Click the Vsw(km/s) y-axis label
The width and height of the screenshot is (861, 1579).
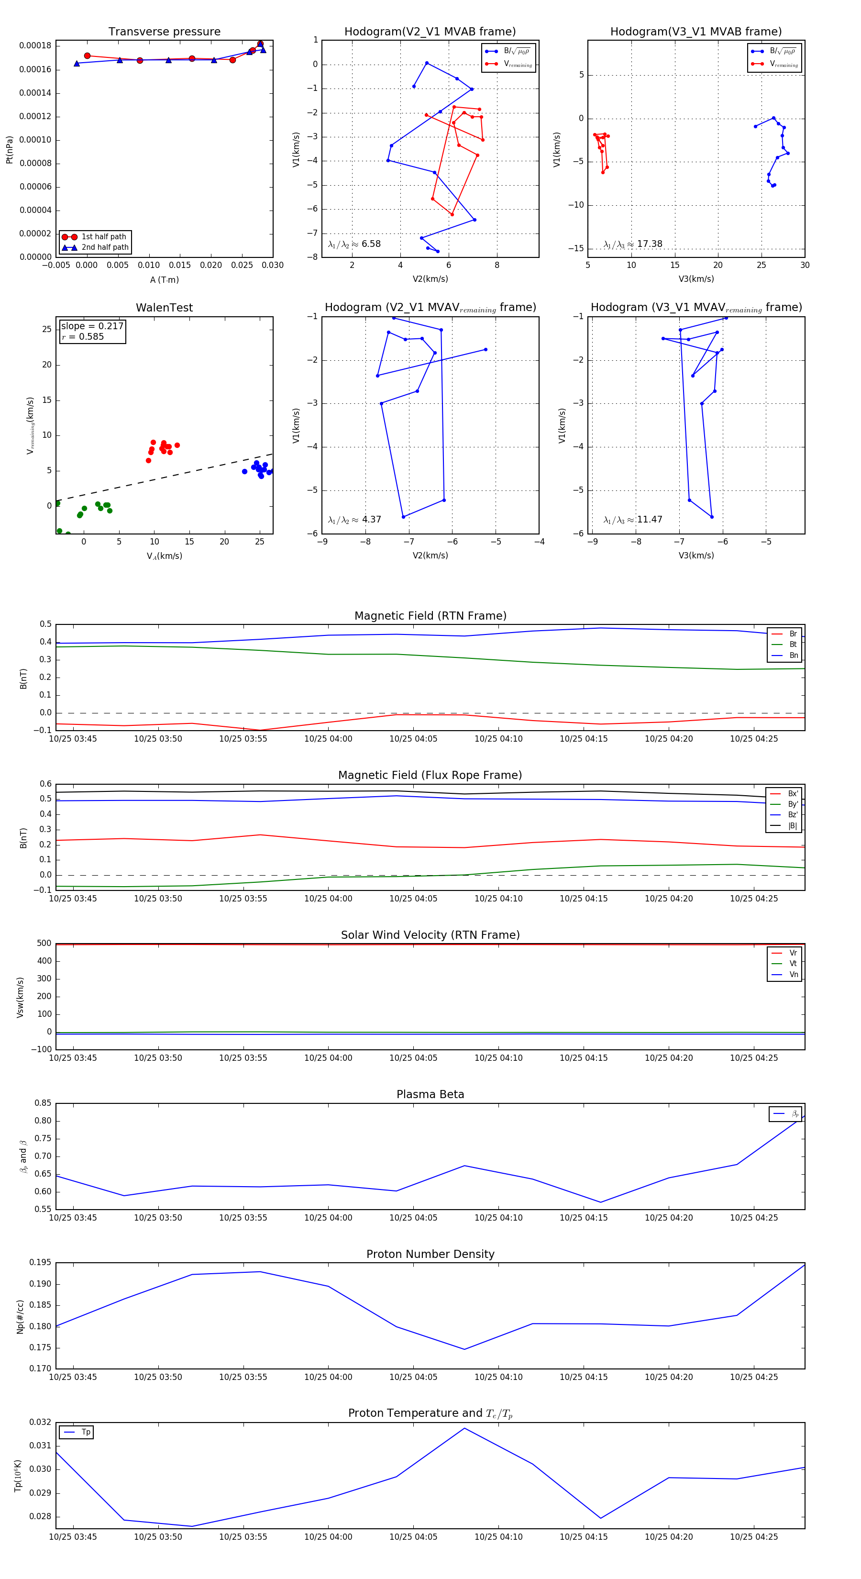20,997
